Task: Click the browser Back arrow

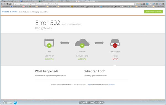Action: pyautogui.click(x=1, y=4)
